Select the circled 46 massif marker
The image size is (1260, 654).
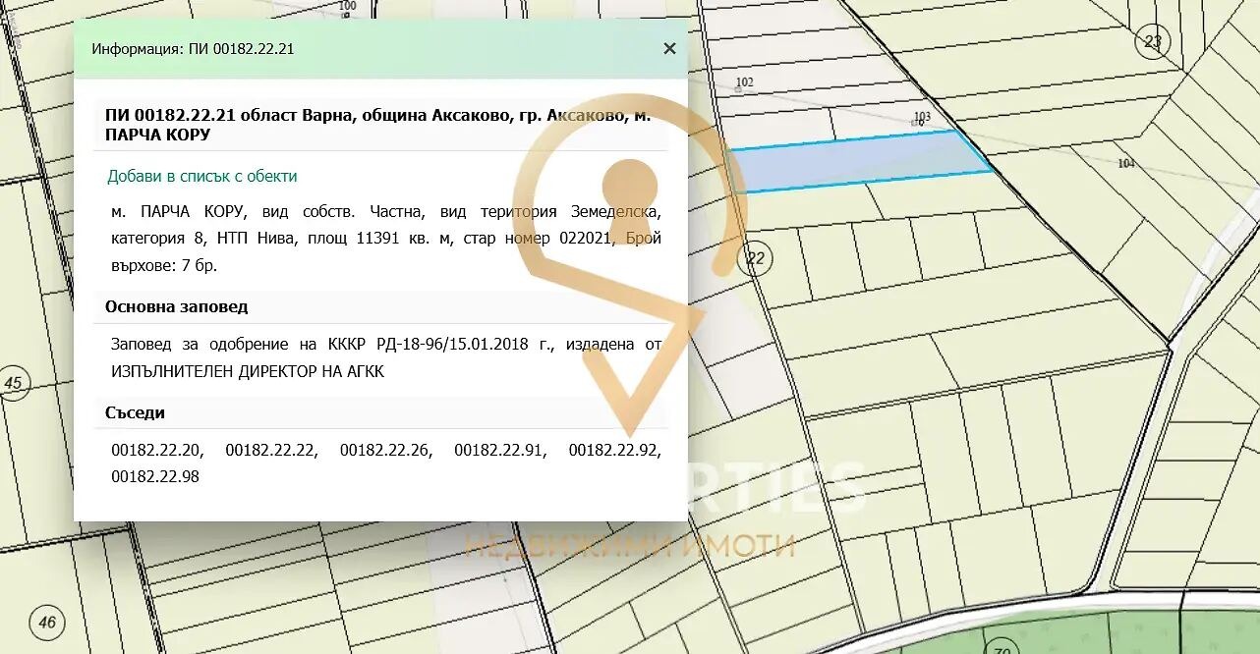[46, 622]
